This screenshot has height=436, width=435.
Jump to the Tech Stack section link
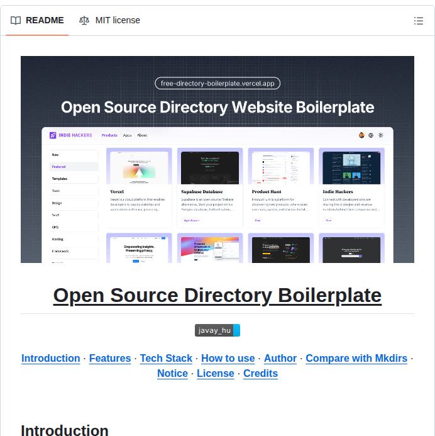166,359
